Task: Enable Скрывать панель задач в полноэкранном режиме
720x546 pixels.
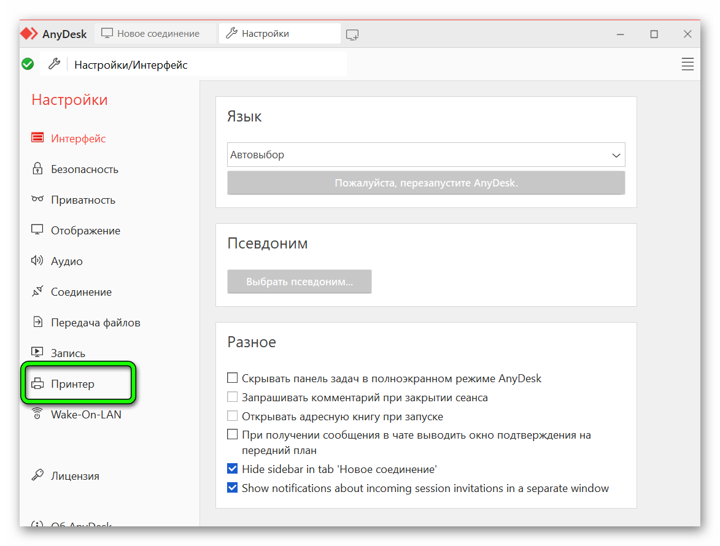Action: (233, 378)
